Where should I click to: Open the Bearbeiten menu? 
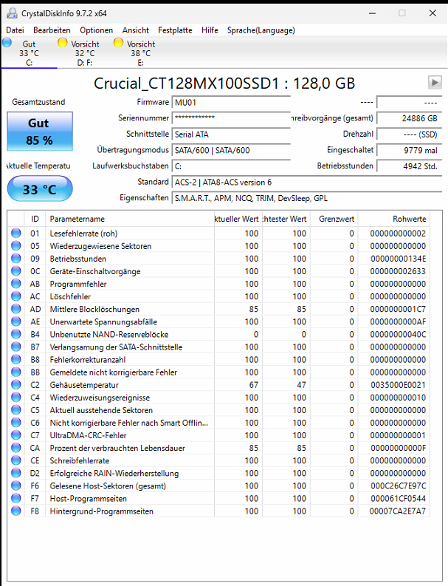click(x=52, y=30)
